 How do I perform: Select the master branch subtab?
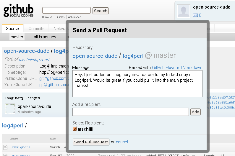click(17, 37)
